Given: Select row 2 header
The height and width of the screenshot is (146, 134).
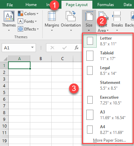Looking at the screenshot, I should point(4,72).
